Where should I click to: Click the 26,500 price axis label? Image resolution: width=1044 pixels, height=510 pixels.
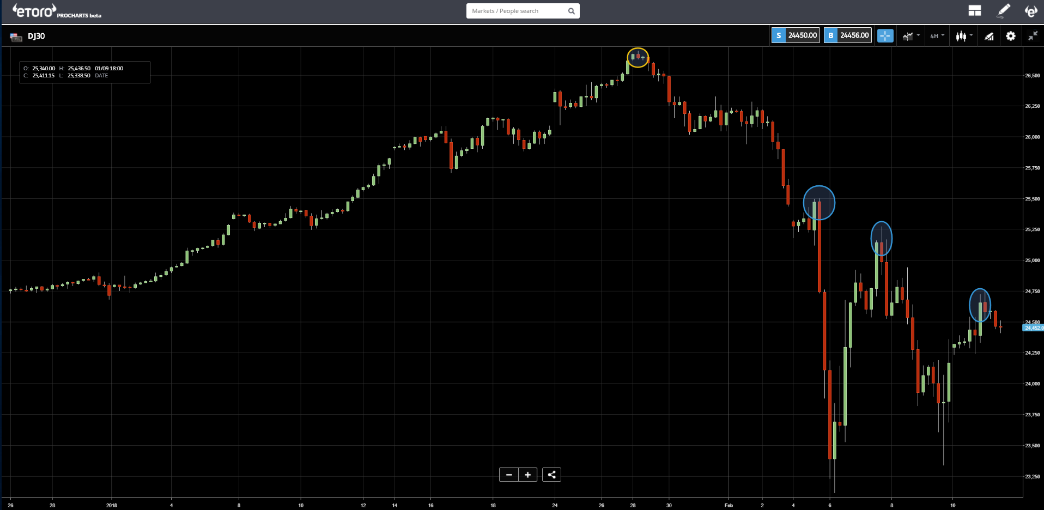click(1032, 75)
